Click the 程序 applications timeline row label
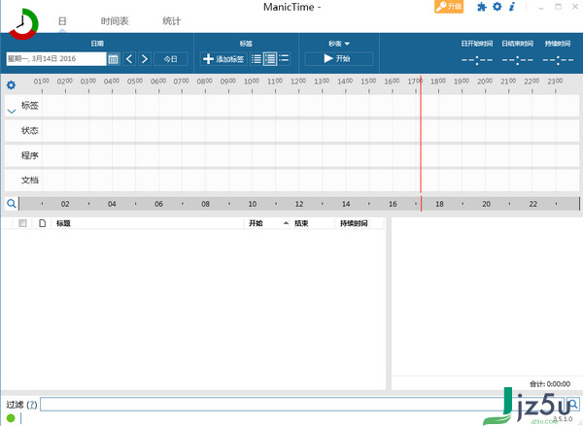Viewport: 583px width, 426px height. click(30, 155)
